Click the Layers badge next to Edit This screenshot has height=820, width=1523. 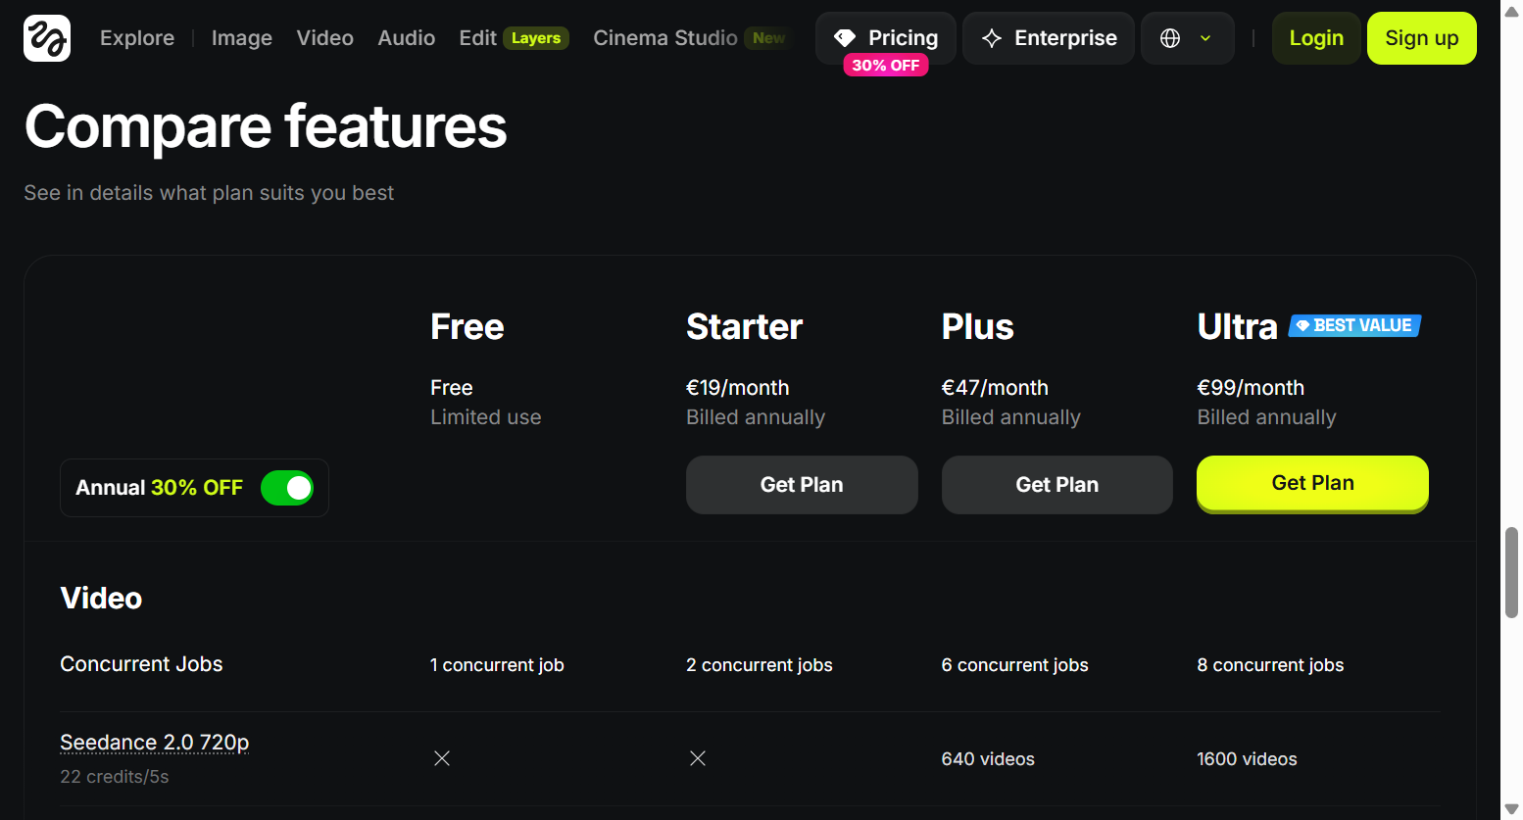tap(536, 38)
